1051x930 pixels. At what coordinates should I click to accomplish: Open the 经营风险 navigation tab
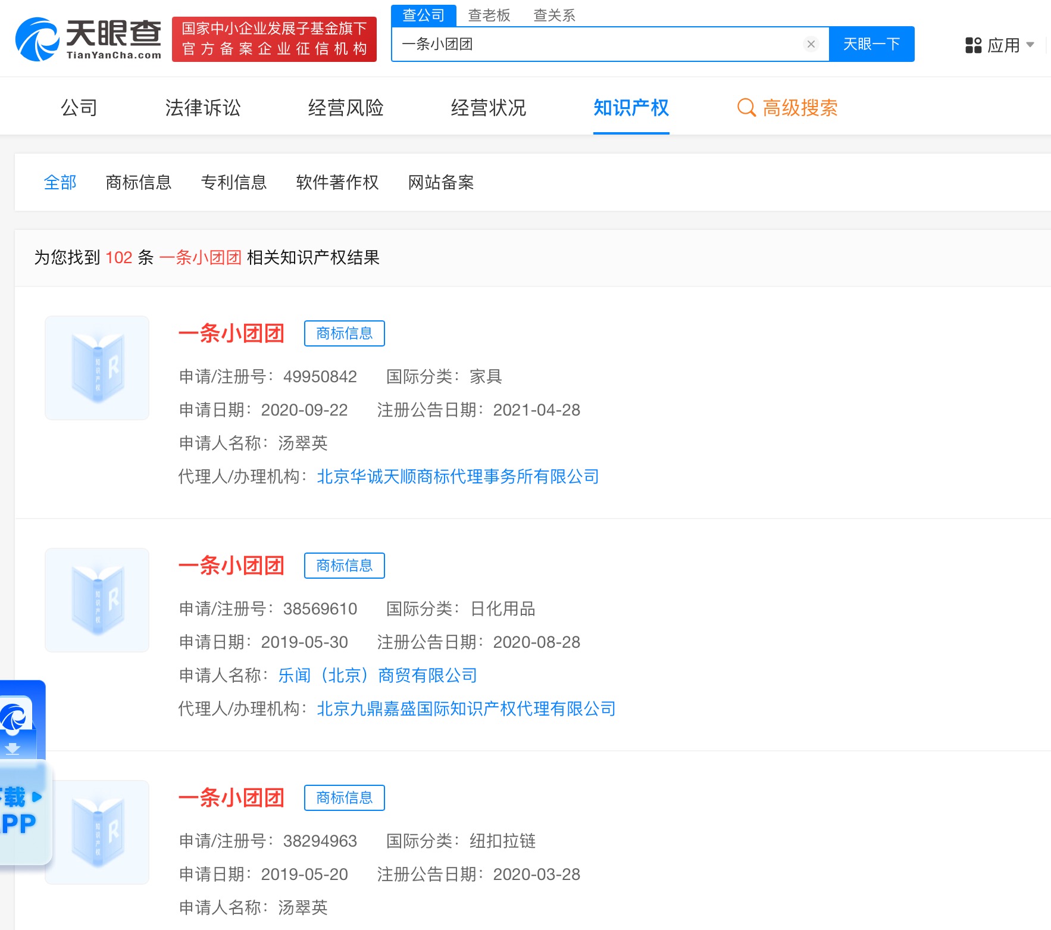346,108
